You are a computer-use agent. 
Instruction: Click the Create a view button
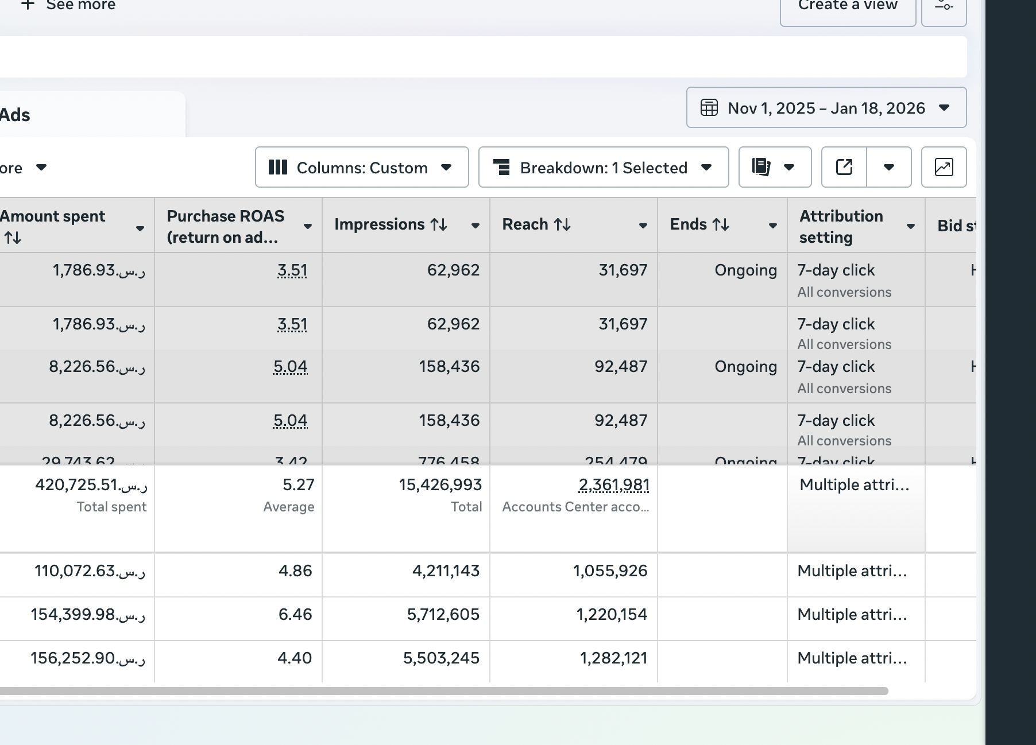[848, 6]
